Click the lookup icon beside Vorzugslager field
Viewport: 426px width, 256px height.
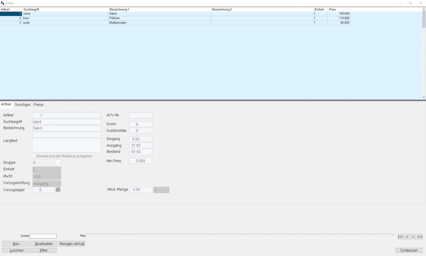tap(58, 190)
